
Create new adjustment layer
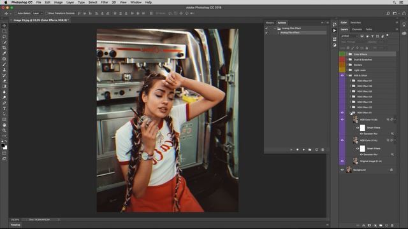[375, 225]
